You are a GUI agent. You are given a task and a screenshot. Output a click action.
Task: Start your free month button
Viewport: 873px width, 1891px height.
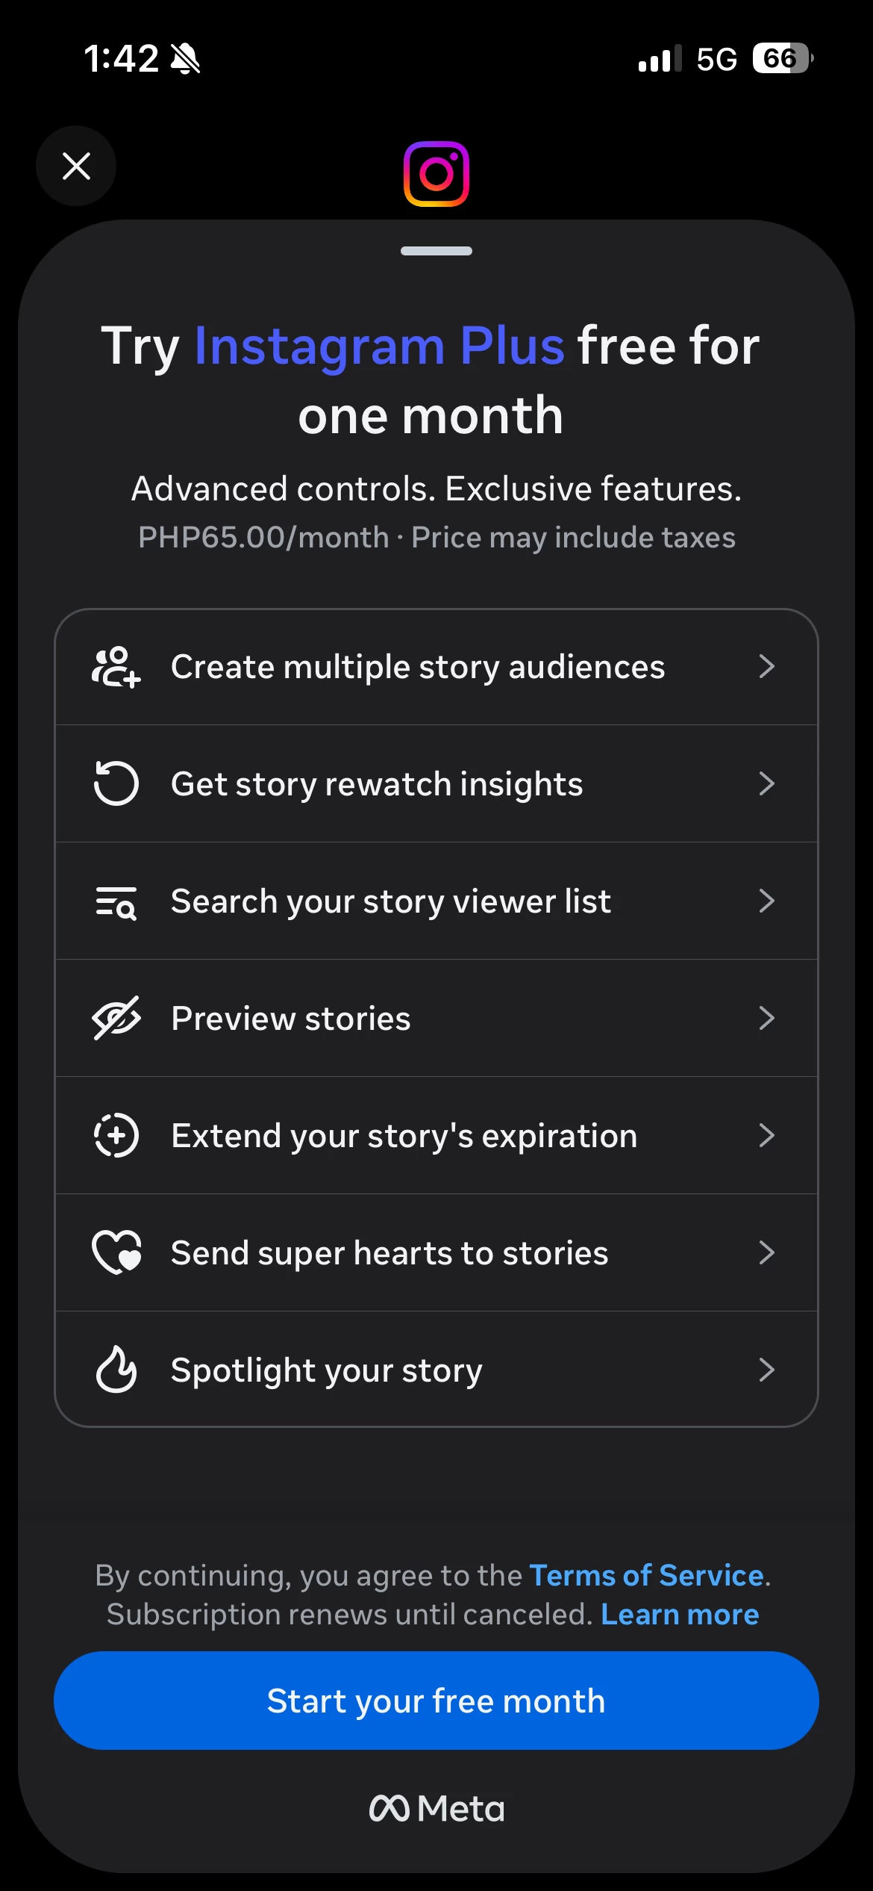coord(436,1701)
